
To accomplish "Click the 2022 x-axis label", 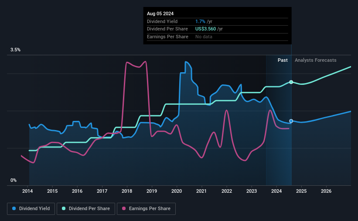I will 226,191.
